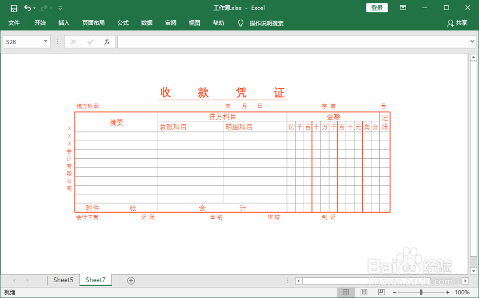Undo the last action

pos(27,8)
